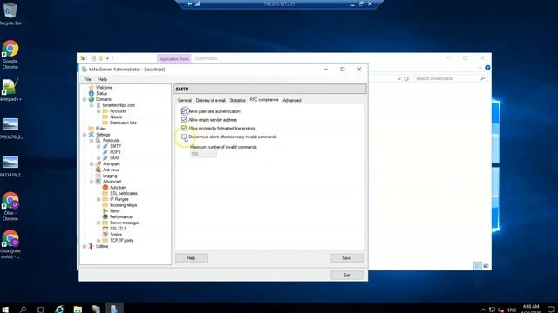
Task: Collapse the Settings tree node
Action: (85, 135)
